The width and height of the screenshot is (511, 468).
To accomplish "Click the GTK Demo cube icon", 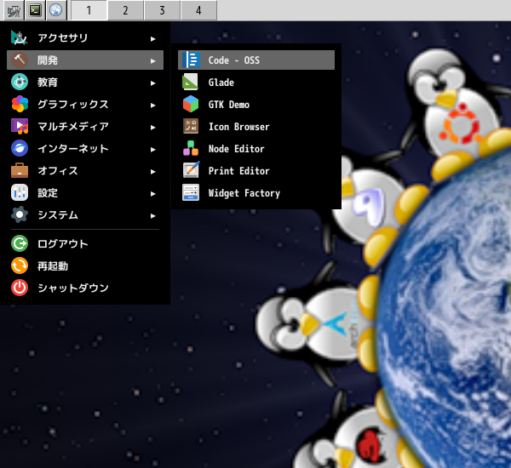I will click(191, 105).
